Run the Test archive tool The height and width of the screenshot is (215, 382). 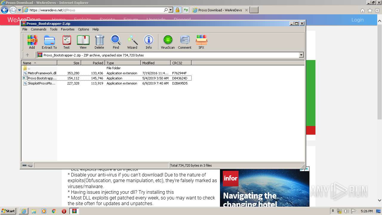click(x=67, y=42)
